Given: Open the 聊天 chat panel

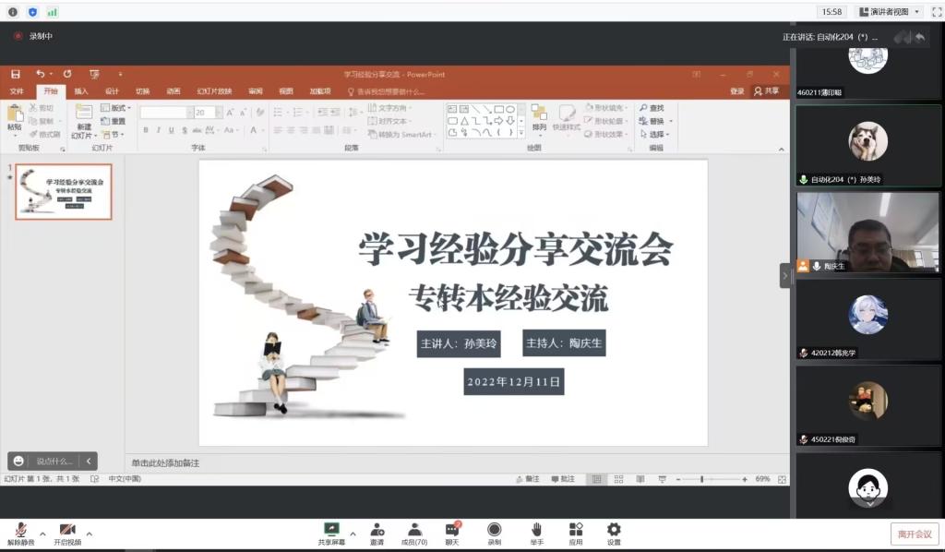Looking at the screenshot, I should tap(452, 534).
